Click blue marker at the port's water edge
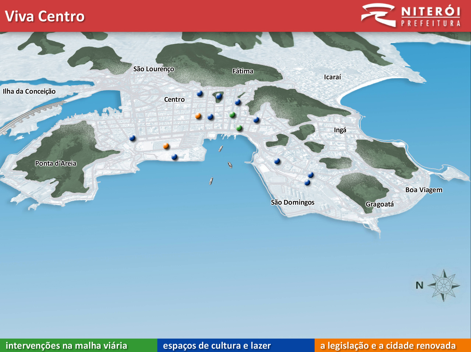The height and width of the screenshot is (352, 471). [x=174, y=157]
